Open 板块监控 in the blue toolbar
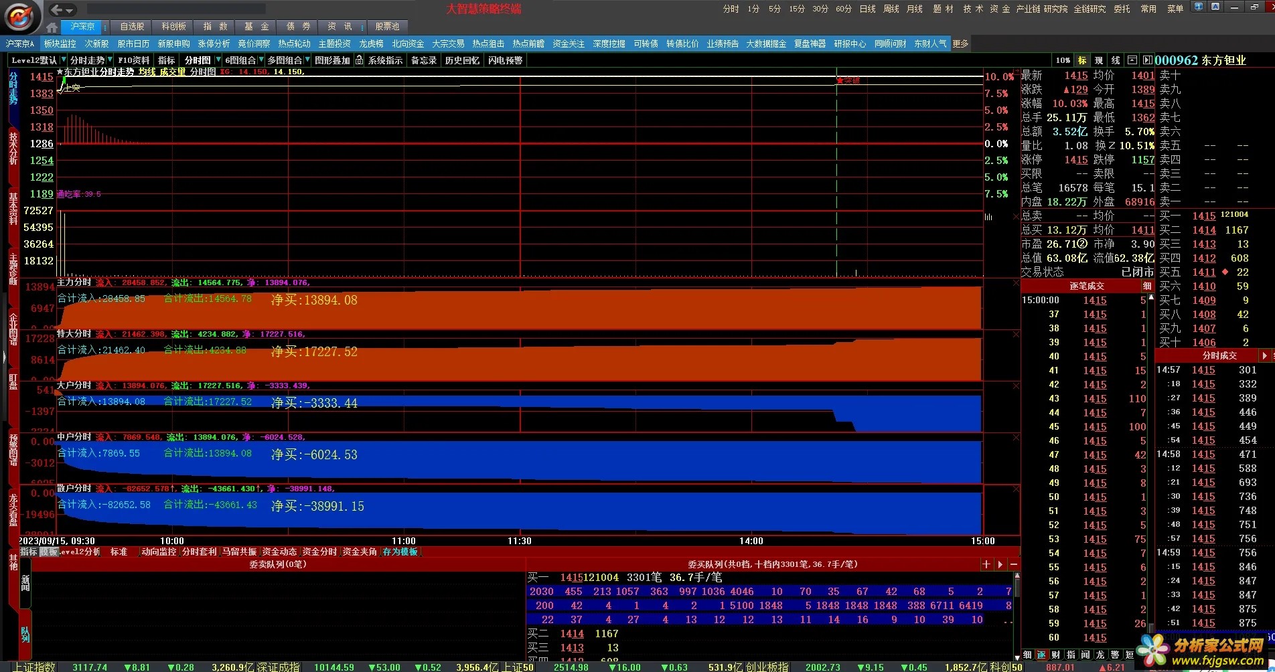This screenshot has height=672, width=1275. click(60, 44)
